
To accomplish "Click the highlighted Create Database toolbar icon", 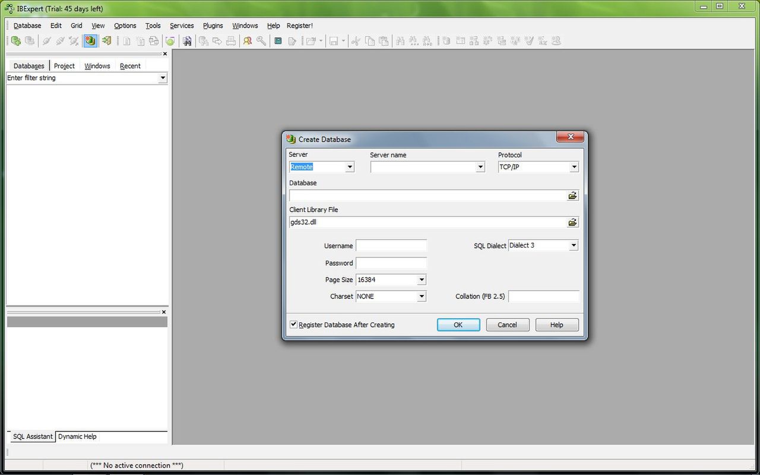I will tap(90, 41).
